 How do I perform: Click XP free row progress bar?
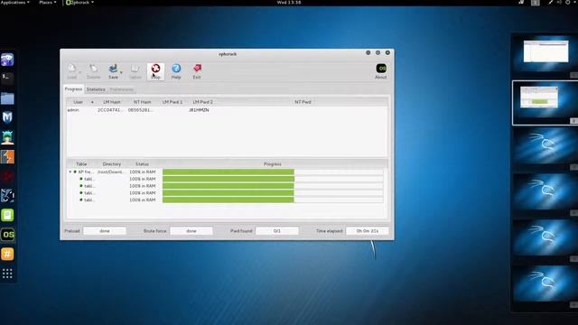tap(273, 172)
